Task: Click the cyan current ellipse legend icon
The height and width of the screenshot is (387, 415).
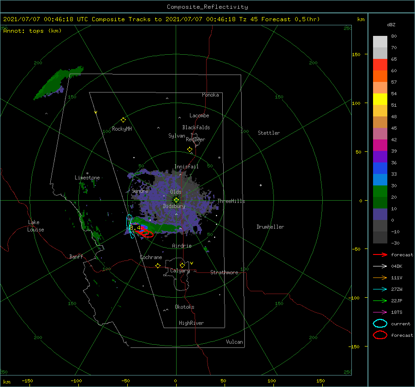Action: point(380,323)
